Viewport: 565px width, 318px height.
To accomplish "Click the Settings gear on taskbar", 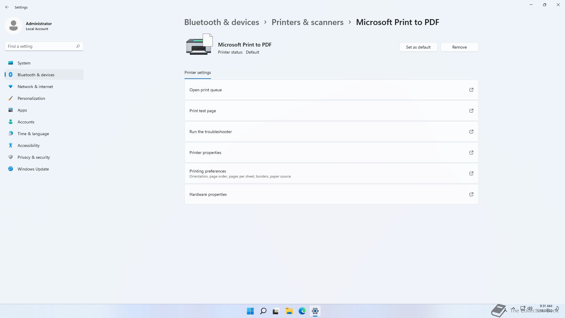I will point(315,311).
